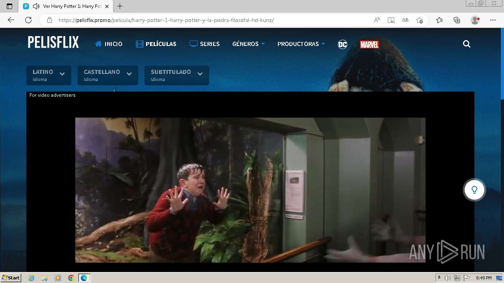Open the tab actions menu icon

coord(9,6)
